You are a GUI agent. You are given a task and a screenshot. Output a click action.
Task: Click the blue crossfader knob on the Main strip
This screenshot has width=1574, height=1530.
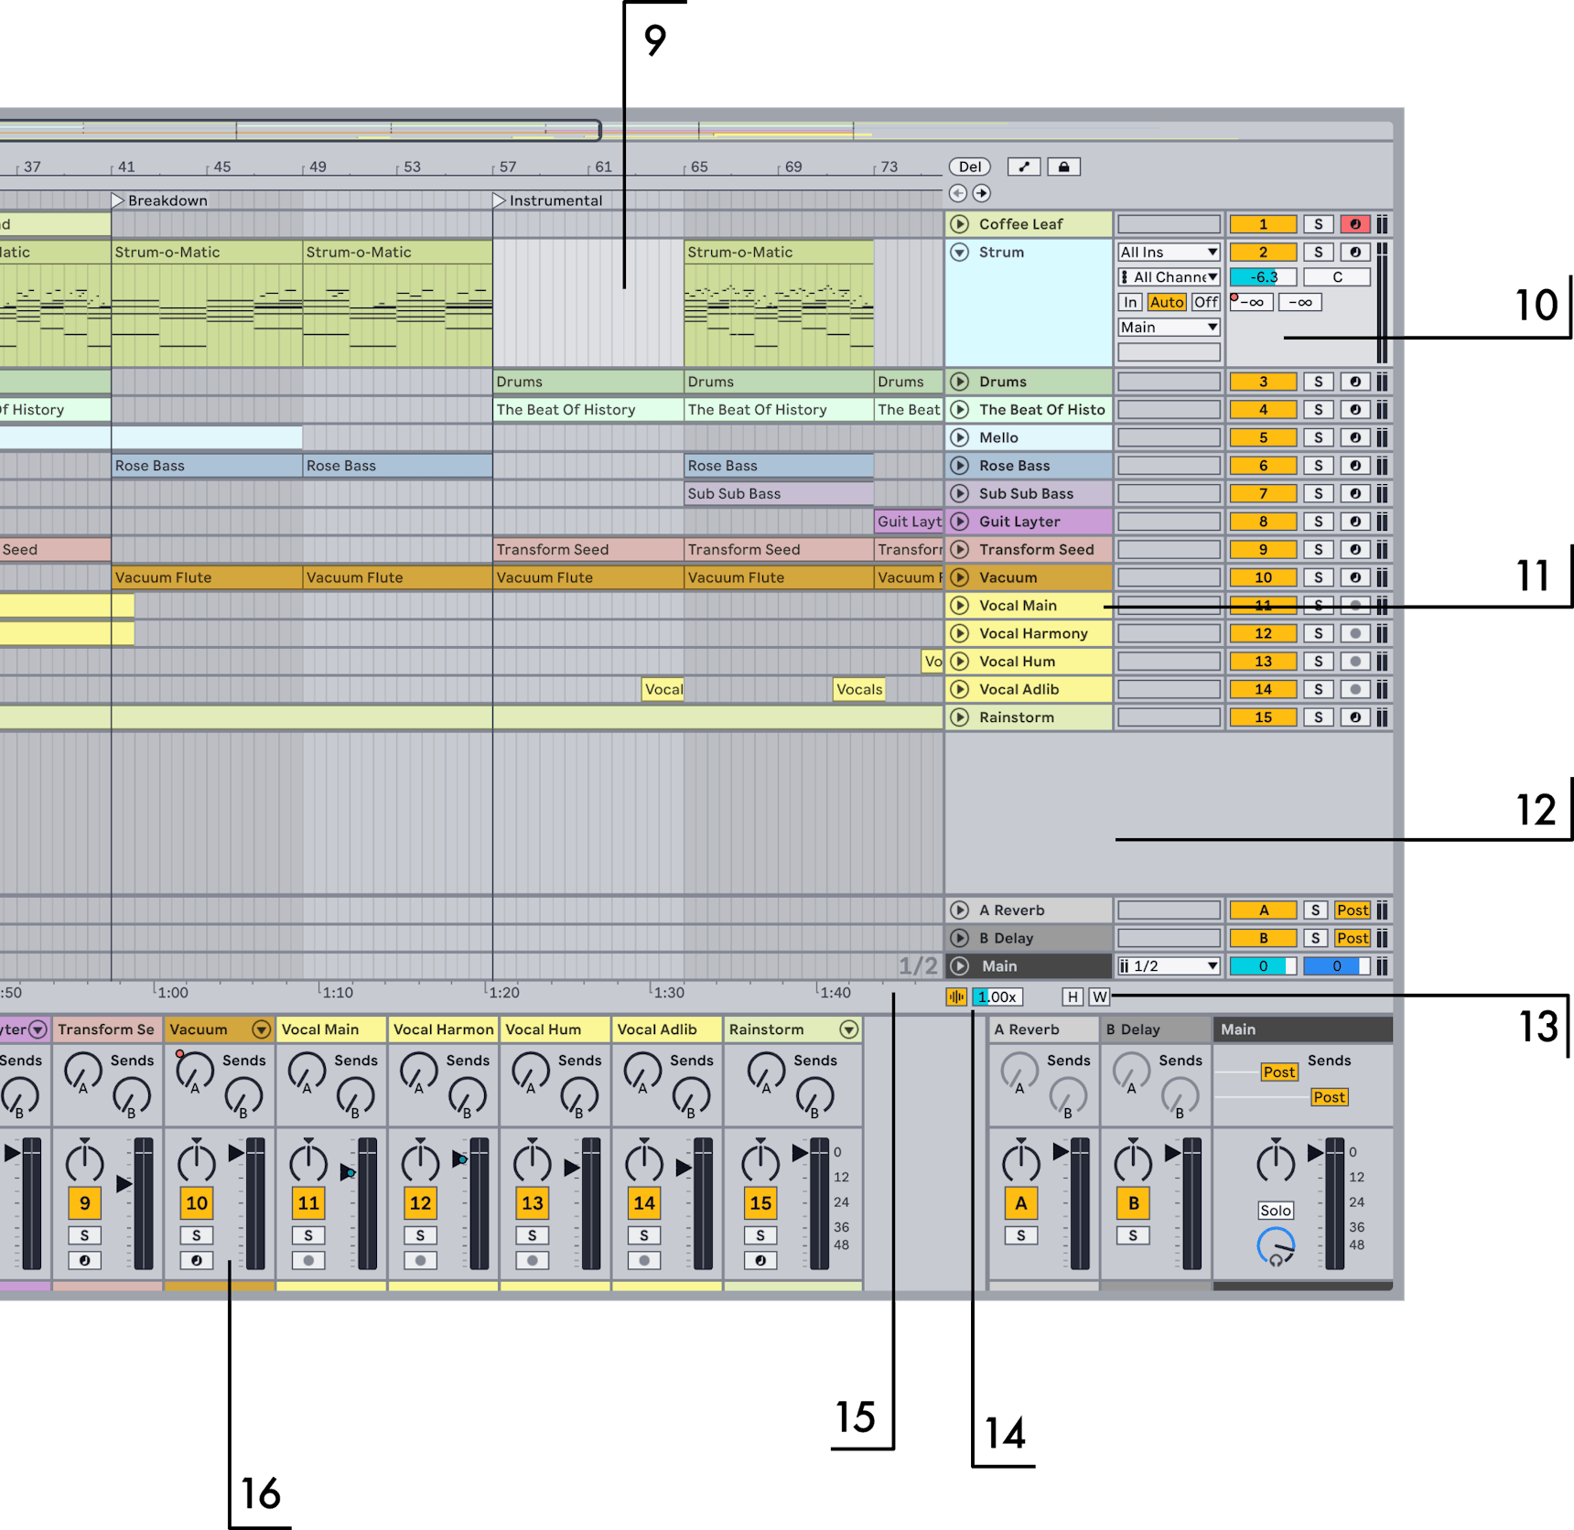pos(1277,1244)
